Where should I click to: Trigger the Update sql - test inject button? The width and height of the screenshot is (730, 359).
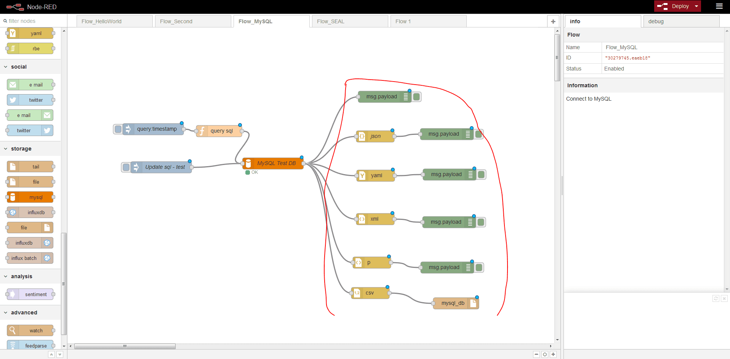126,167
